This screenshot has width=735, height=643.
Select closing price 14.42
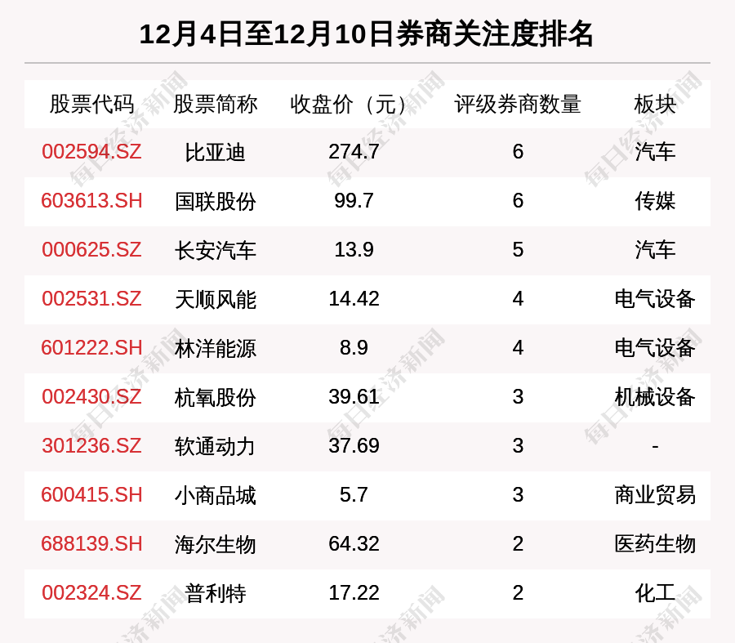[354, 299]
